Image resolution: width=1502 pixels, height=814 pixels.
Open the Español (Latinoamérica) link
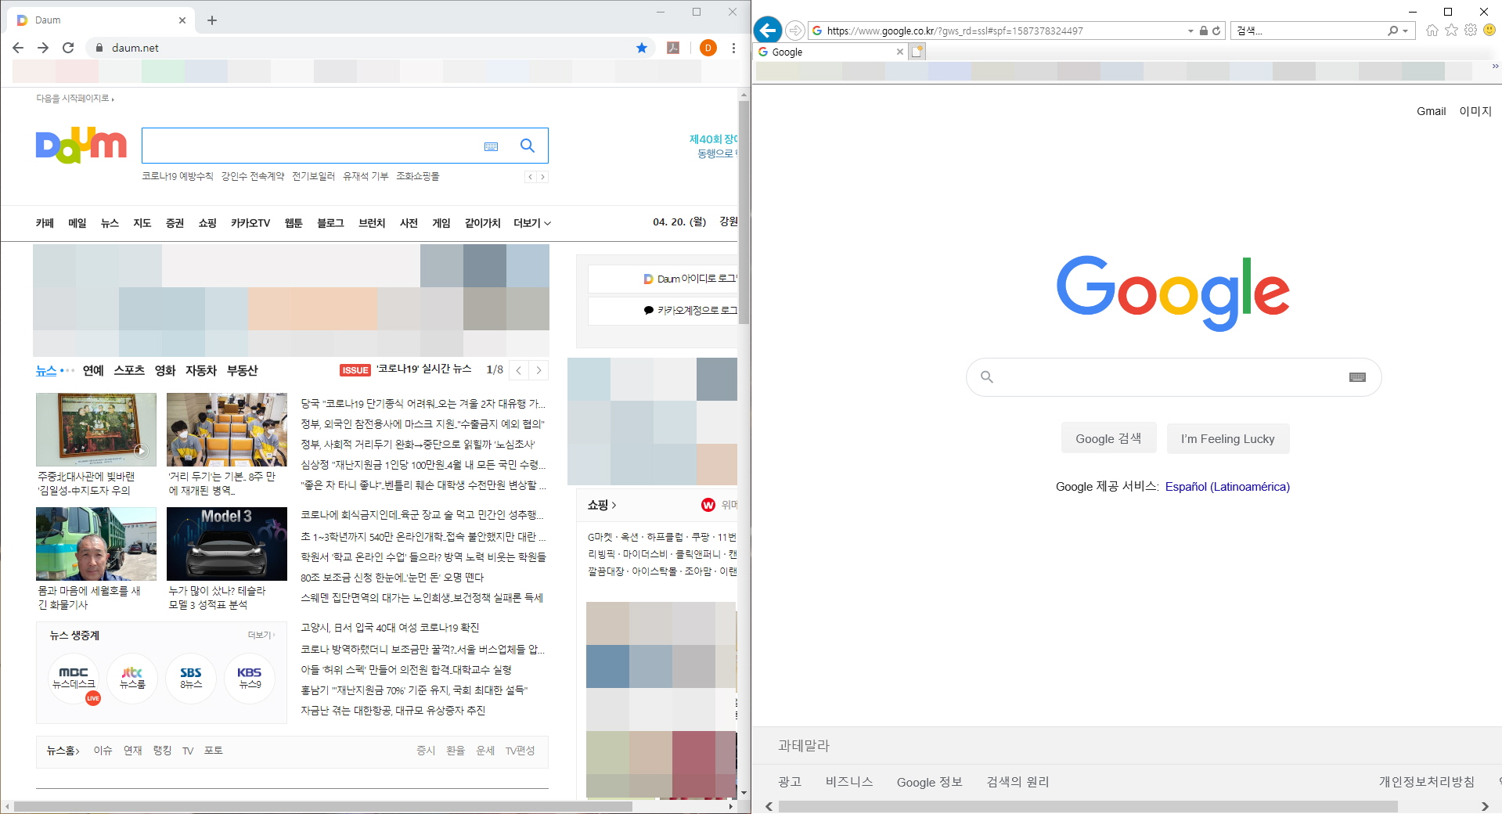1227,486
